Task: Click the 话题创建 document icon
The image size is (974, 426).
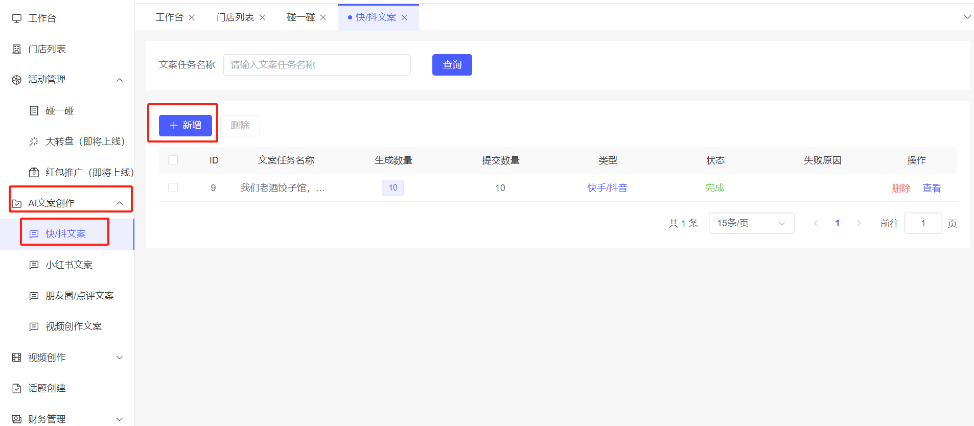Action: coord(17,388)
